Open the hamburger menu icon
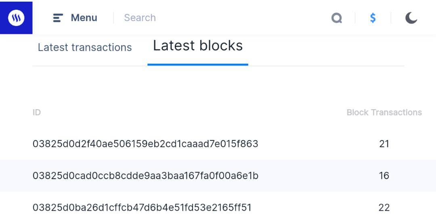This screenshot has width=436, height=220. [58, 18]
